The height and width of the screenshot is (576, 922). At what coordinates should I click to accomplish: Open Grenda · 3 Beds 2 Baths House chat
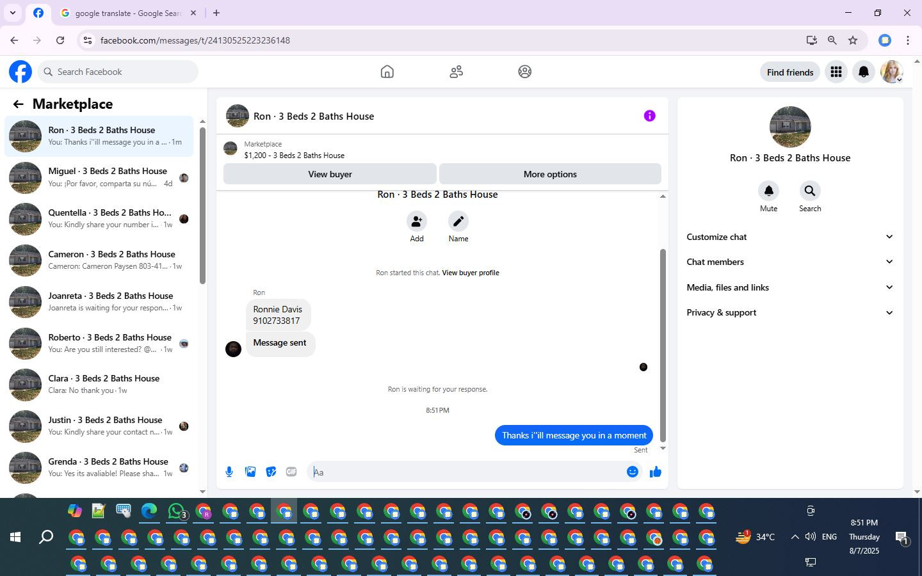click(99, 467)
